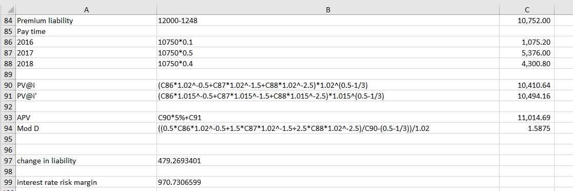Image resolution: width=573 pixels, height=191 pixels.
Task: Select column C header
Action: (527, 10)
